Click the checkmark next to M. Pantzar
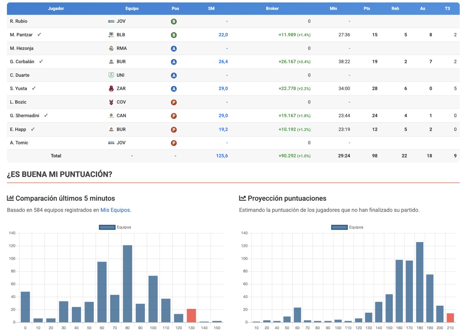Viewport: 465px width, 332px height. coord(39,35)
